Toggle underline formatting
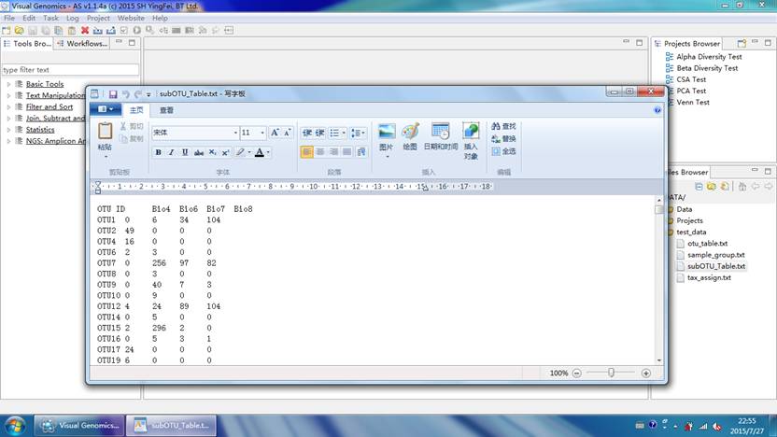777x437 pixels. pyautogui.click(x=185, y=152)
